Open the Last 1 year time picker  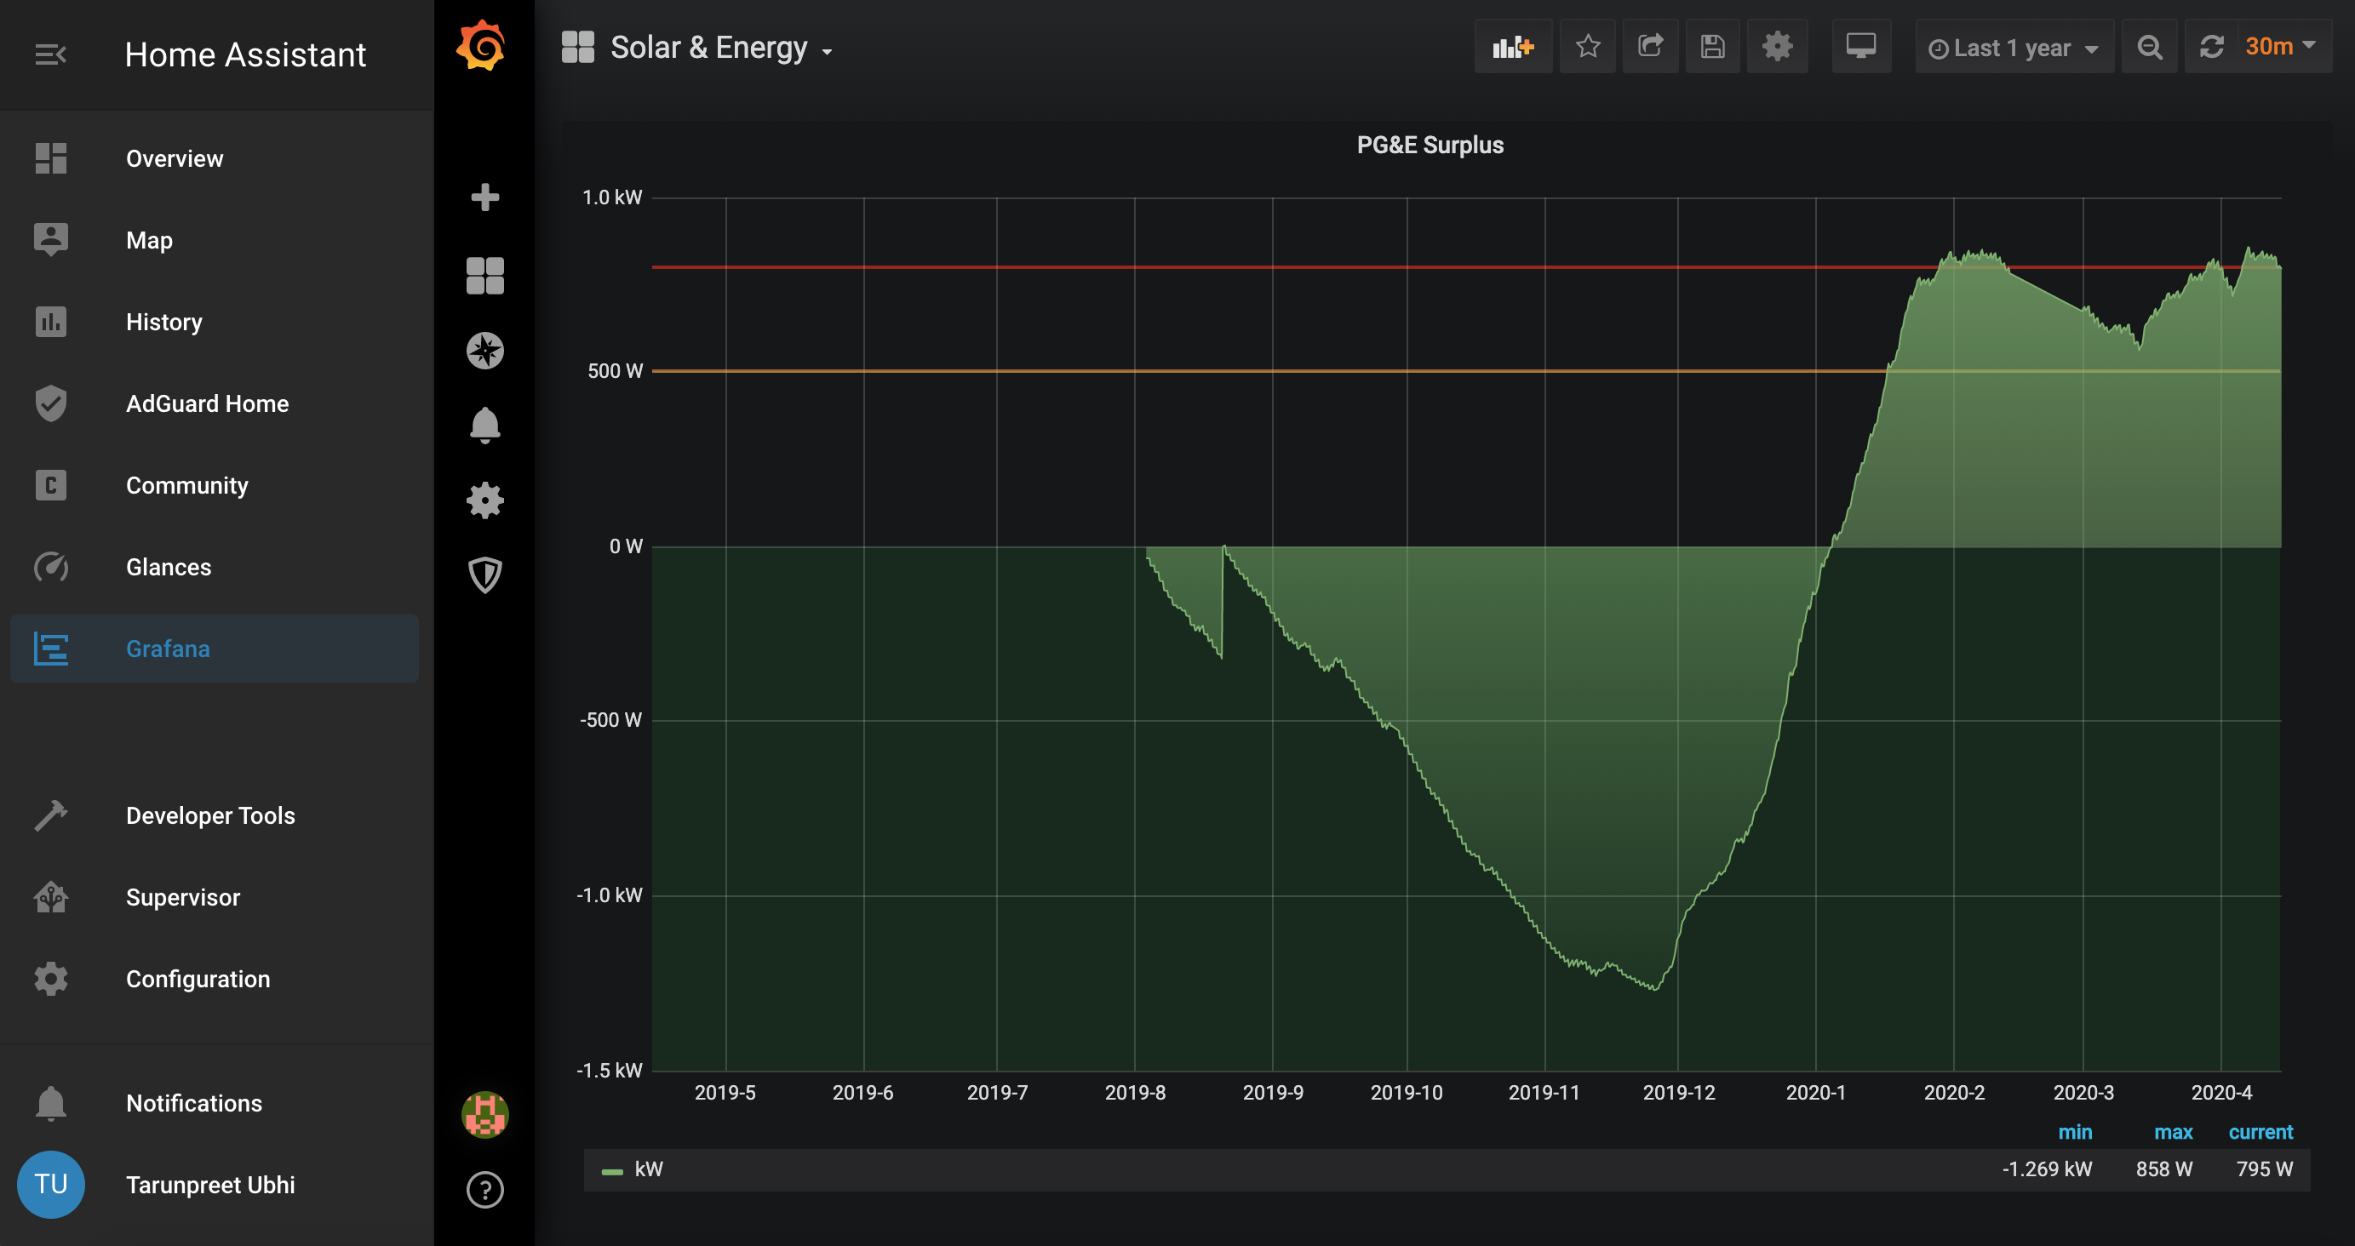[x=2013, y=48]
